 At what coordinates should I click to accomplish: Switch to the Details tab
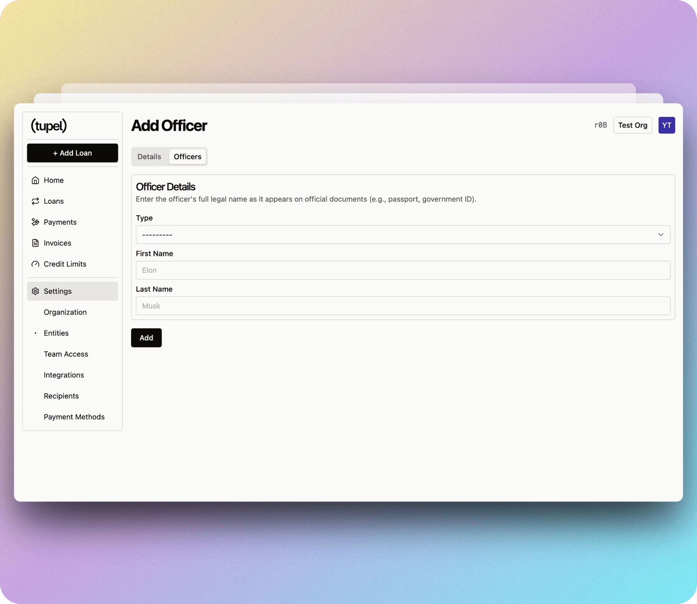tap(149, 157)
